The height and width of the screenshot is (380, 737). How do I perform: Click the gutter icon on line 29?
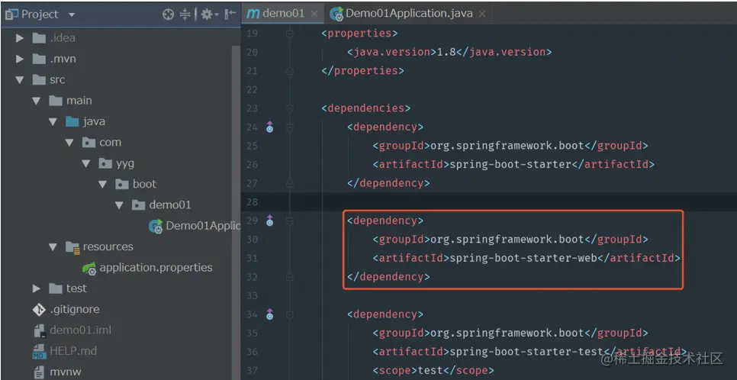(x=269, y=221)
